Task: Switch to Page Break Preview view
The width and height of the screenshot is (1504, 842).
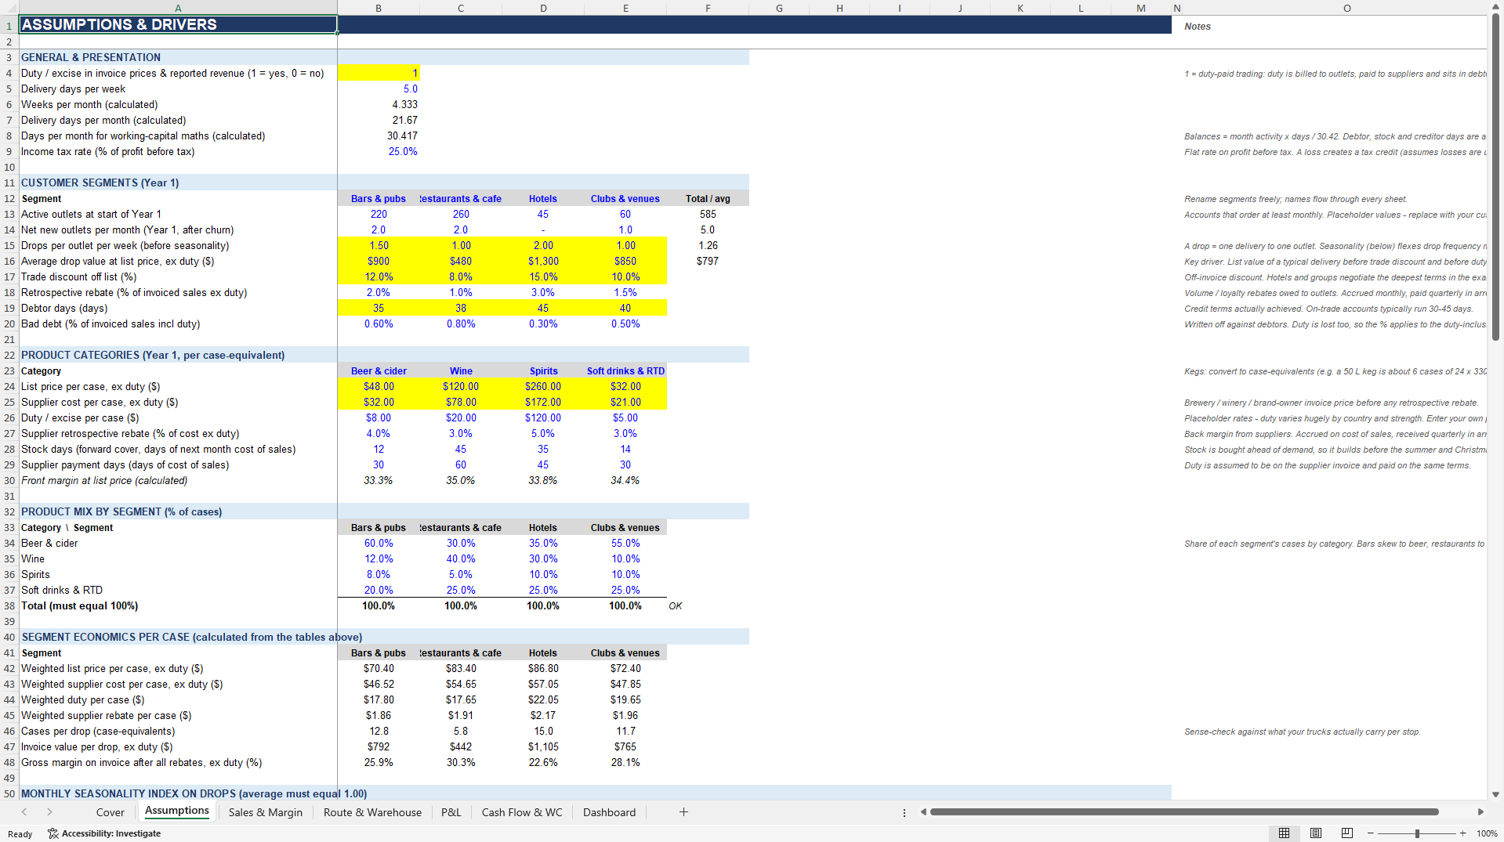Action: click(1347, 833)
